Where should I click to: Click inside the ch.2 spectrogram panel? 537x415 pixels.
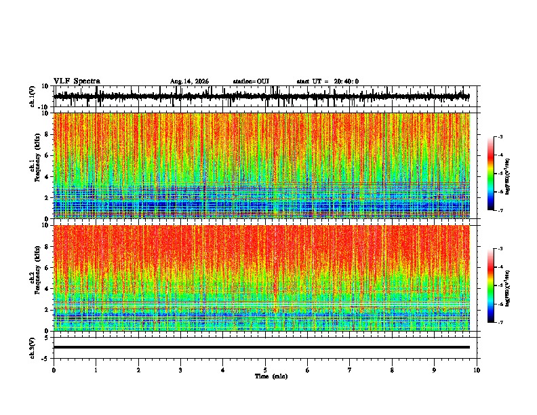pos(262,278)
